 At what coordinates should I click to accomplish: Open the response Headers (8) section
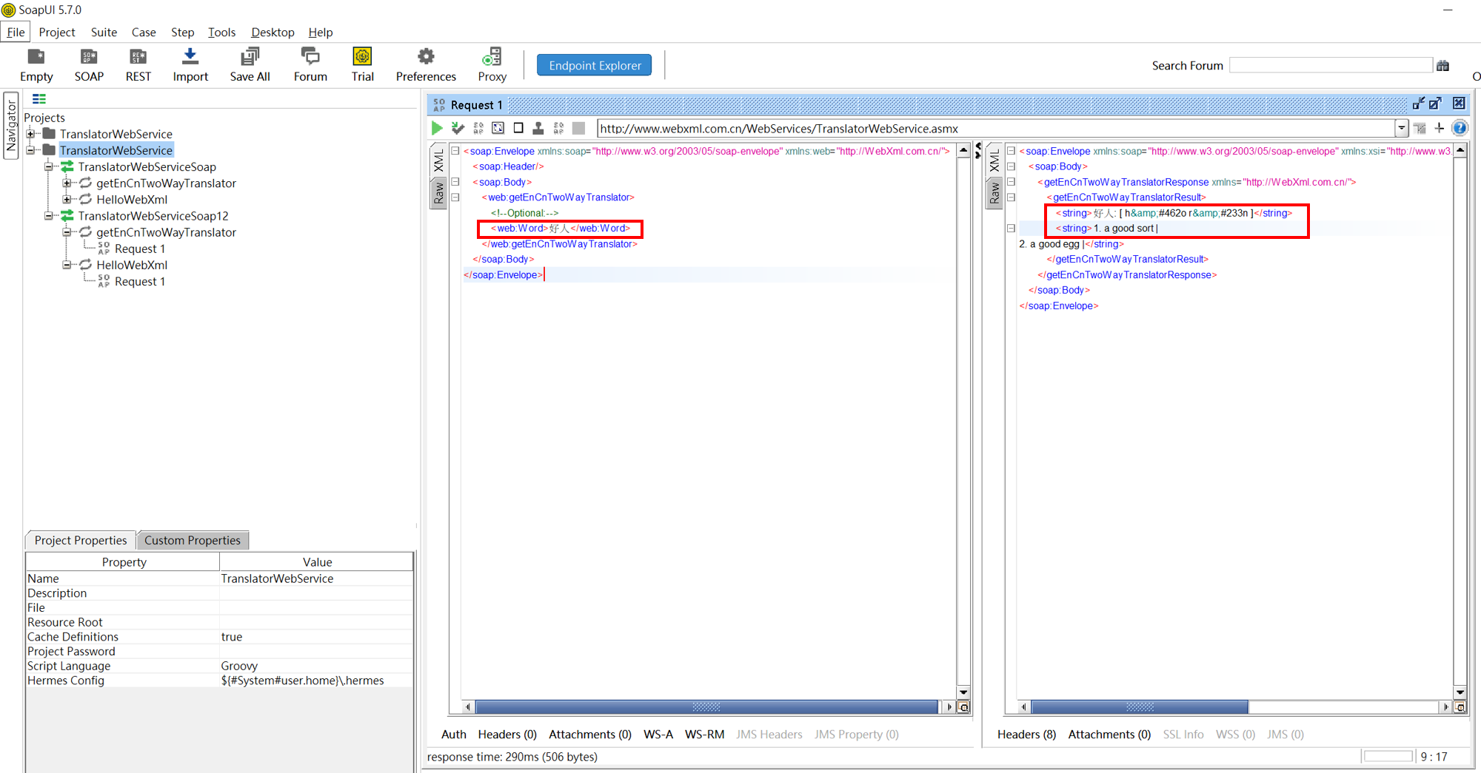pos(1026,734)
